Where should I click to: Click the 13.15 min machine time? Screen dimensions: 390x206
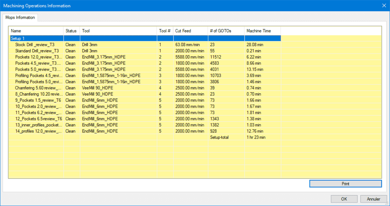click(255, 70)
